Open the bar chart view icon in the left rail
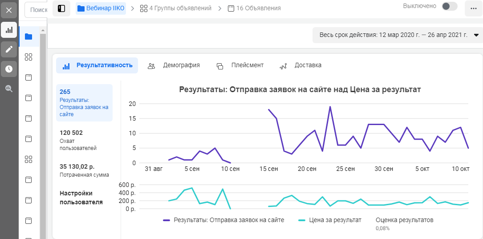Viewport: 483px width, 239px height. (x=9, y=30)
